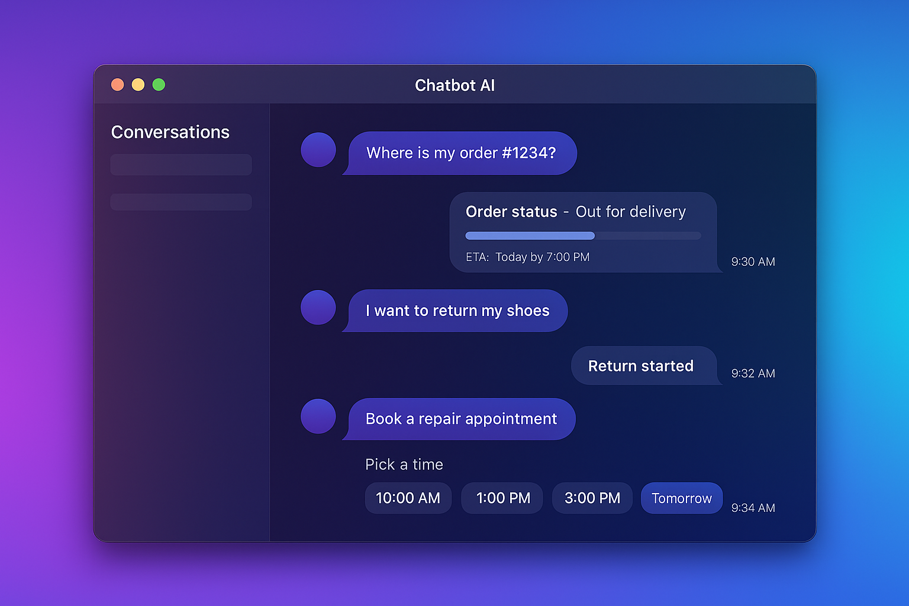Screen dimensions: 909x606
Task: Click the Conversations sidebar heading
Action: [170, 132]
